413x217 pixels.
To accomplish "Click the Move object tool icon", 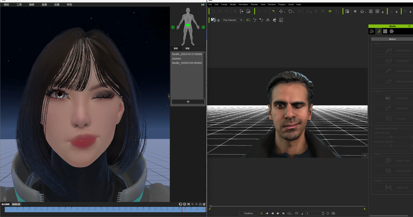I will pos(281,12).
